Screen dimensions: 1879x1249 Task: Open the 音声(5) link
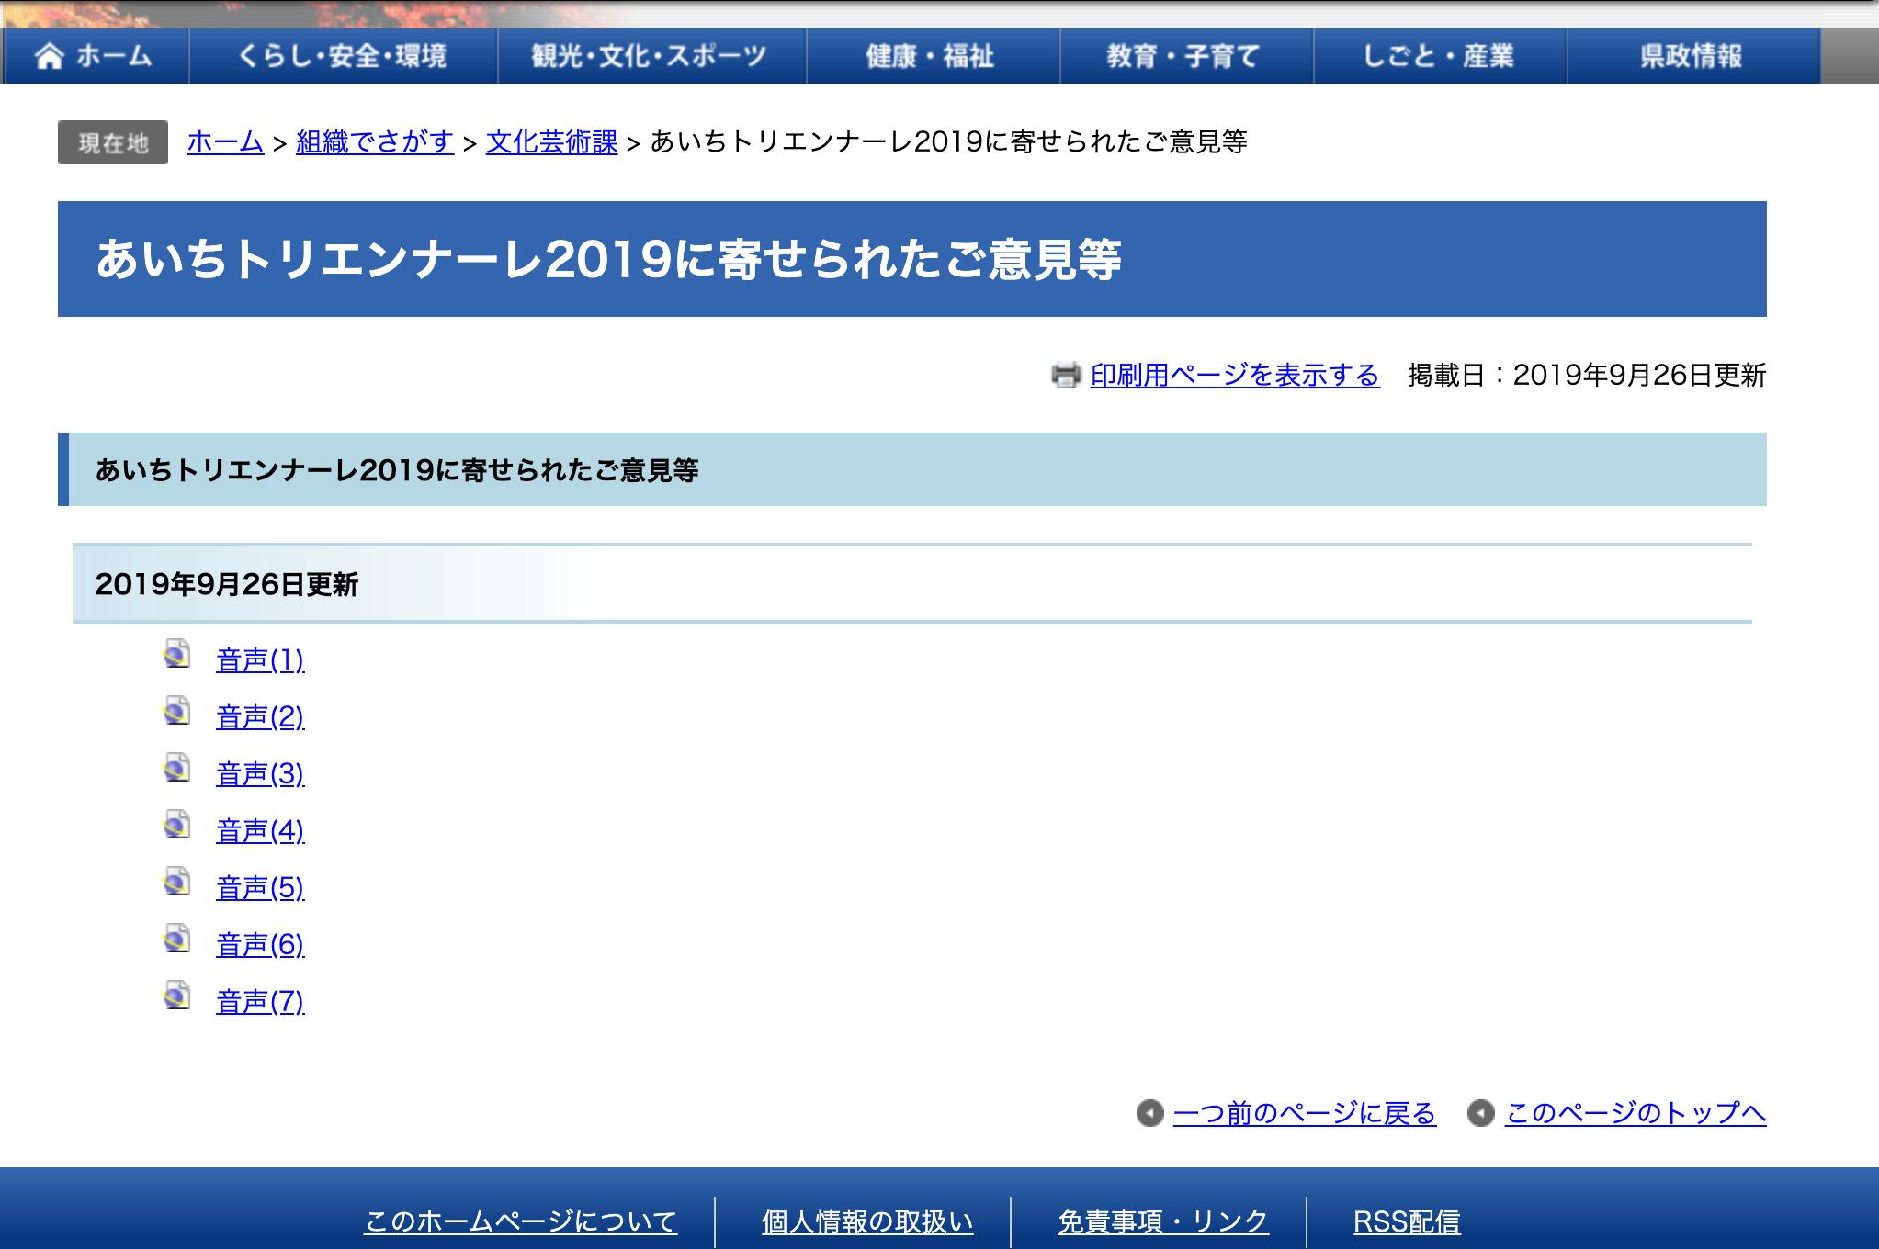(x=260, y=887)
